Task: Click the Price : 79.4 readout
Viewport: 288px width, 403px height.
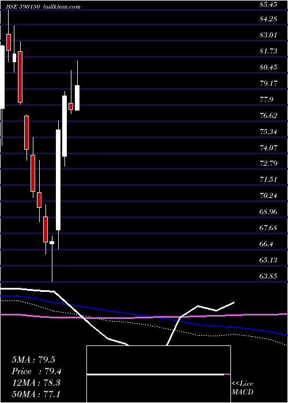Action: (36, 371)
